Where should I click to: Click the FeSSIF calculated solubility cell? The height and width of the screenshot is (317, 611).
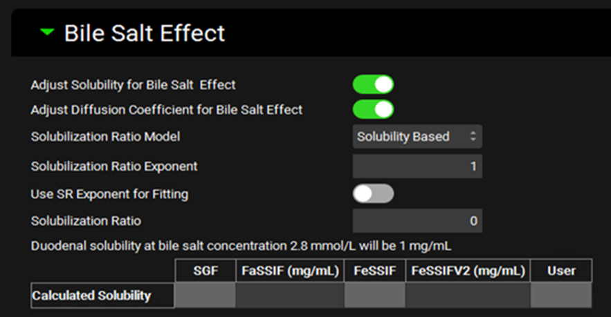click(x=375, y=296)
